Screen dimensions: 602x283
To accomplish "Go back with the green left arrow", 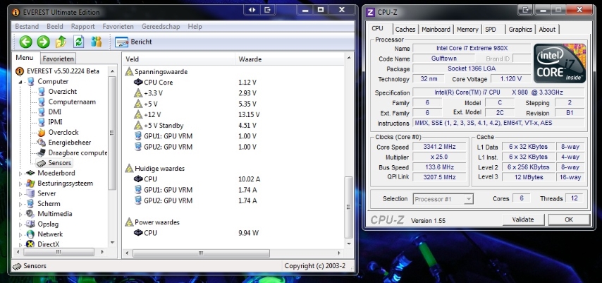I will (25, 42).
